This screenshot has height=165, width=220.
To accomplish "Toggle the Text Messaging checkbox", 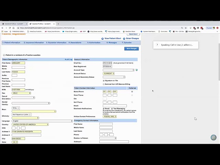I will click(112, 109).
